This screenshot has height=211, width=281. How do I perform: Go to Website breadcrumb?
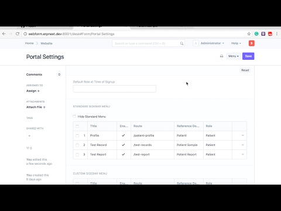click(46, 43)
